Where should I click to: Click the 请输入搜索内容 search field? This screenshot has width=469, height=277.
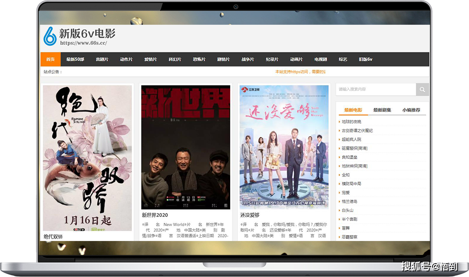(x=376, y=89)
